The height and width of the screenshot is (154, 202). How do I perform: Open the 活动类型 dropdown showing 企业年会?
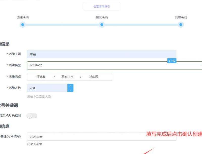114,65
